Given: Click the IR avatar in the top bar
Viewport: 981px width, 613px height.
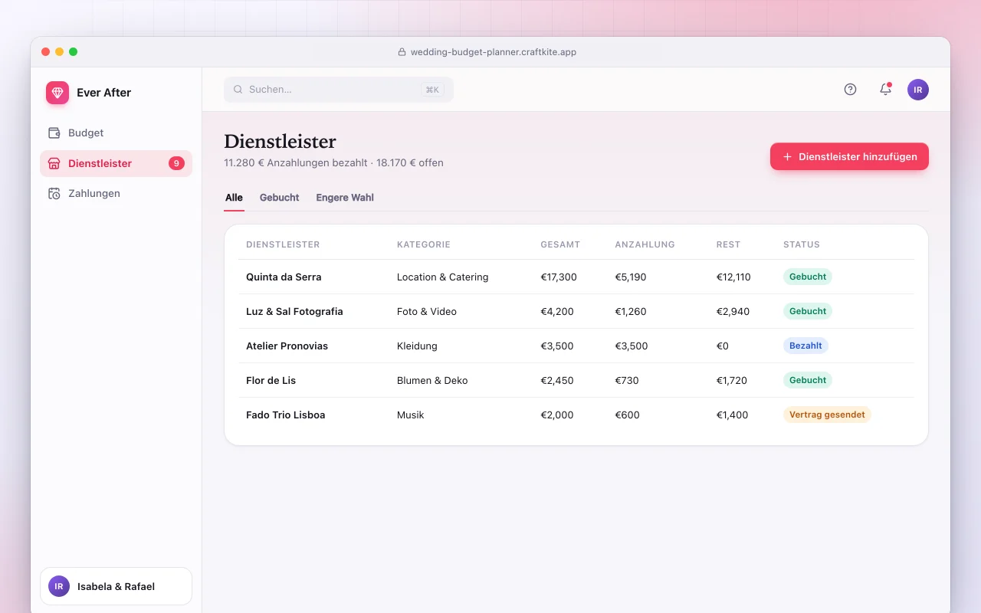Looking at the screenshot, I should [918, 90].
